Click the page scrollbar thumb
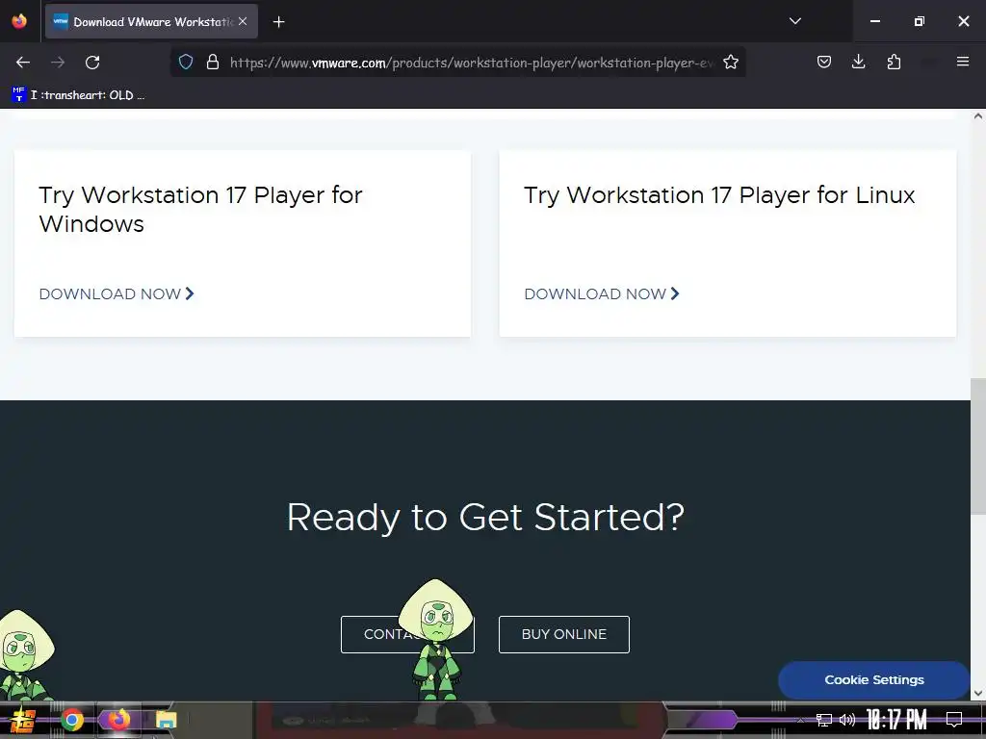 tap(978, 446)
